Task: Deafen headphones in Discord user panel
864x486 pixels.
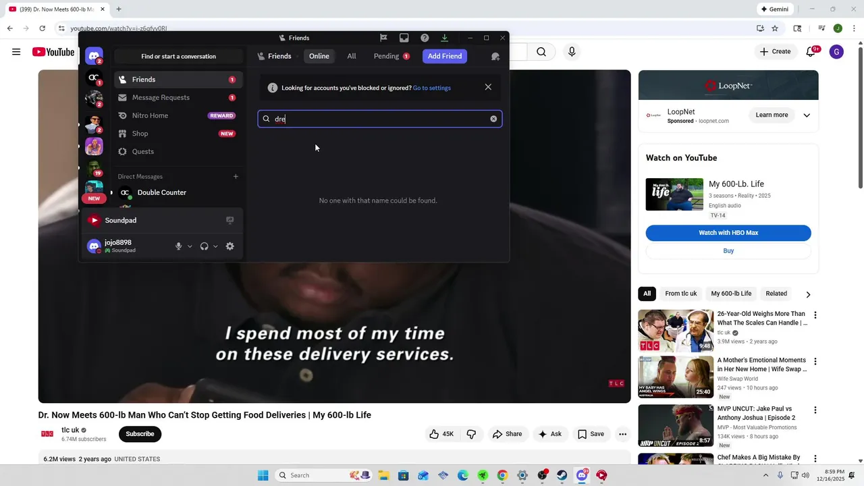Action: pyautogui.click(x=204, y=246)
